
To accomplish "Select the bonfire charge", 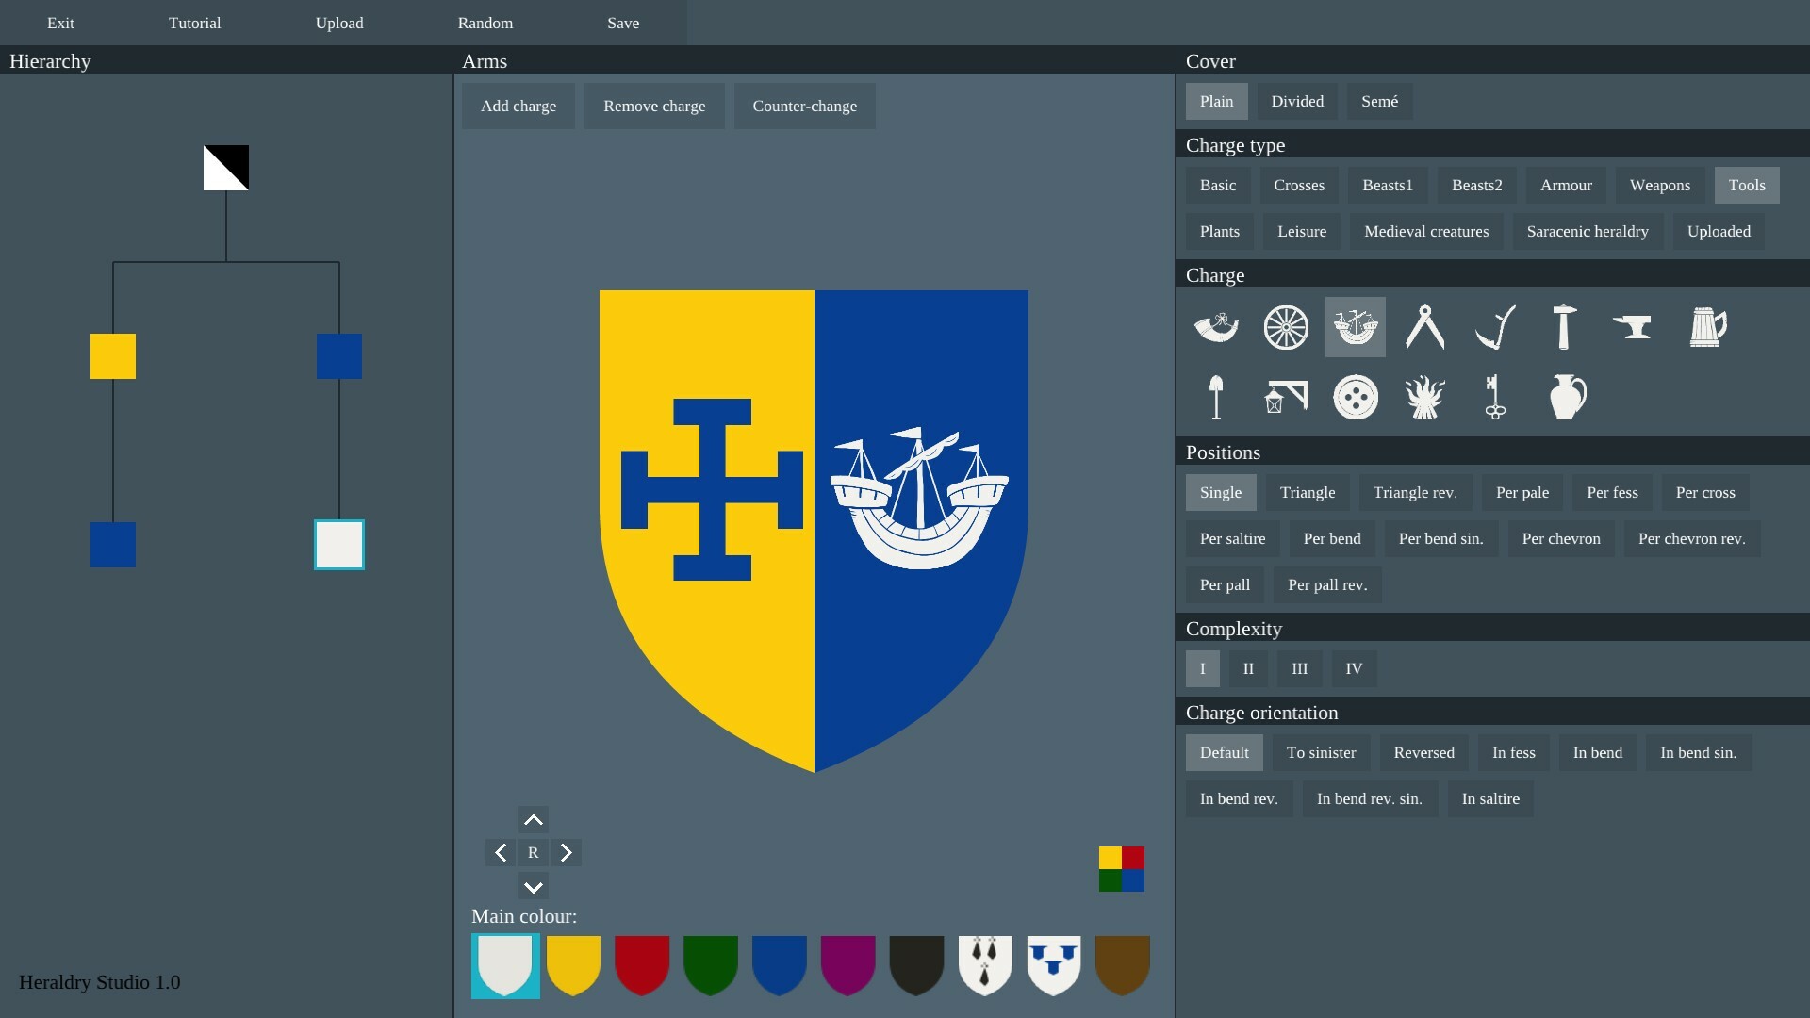I will click(x=1424, y=396).
